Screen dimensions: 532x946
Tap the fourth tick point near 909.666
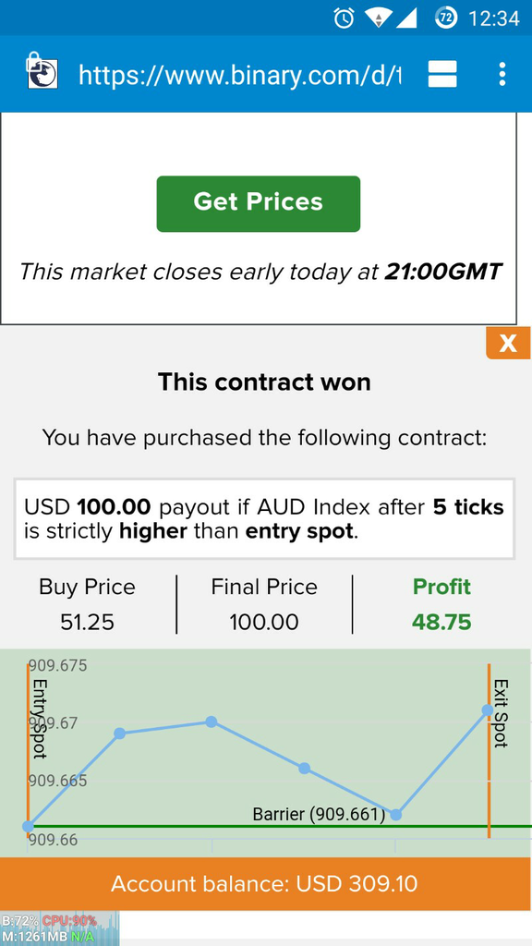(x=305, y=768)
